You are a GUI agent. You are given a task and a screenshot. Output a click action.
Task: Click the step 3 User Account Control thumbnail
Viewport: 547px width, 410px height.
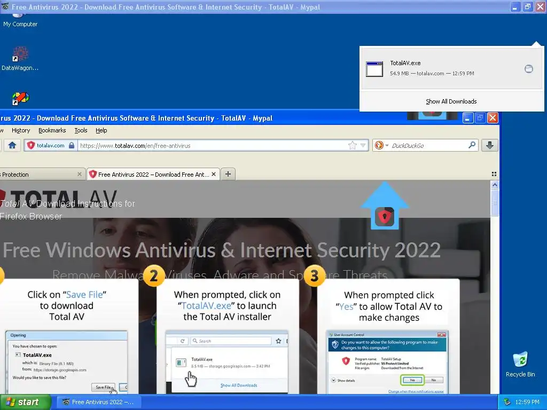click(x=387, y=362)
